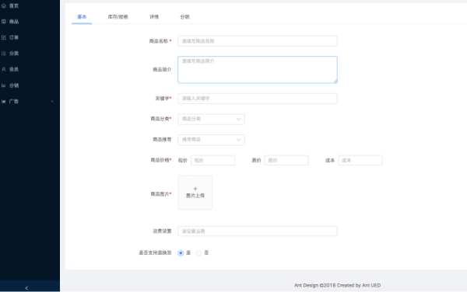Open the 分销 chart icon in sidebar

point(4,85)
